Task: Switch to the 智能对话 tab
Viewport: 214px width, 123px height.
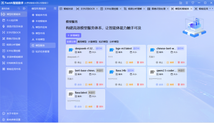Action: click(66, 9)
